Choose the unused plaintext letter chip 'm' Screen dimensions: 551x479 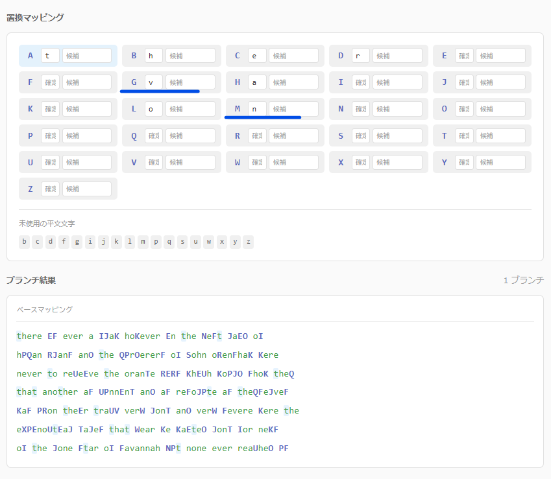point(143,242)
